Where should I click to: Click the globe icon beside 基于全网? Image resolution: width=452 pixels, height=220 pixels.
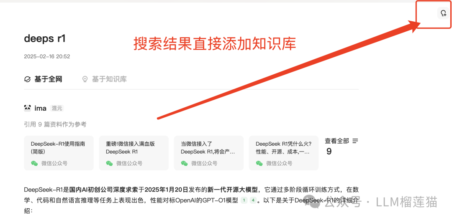click(x=27, y=79)
